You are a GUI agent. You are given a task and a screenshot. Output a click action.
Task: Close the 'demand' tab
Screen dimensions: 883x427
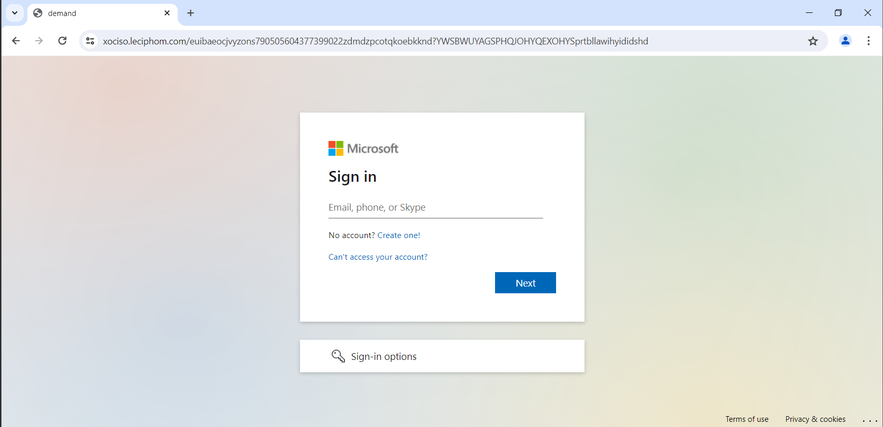point(167,13)
